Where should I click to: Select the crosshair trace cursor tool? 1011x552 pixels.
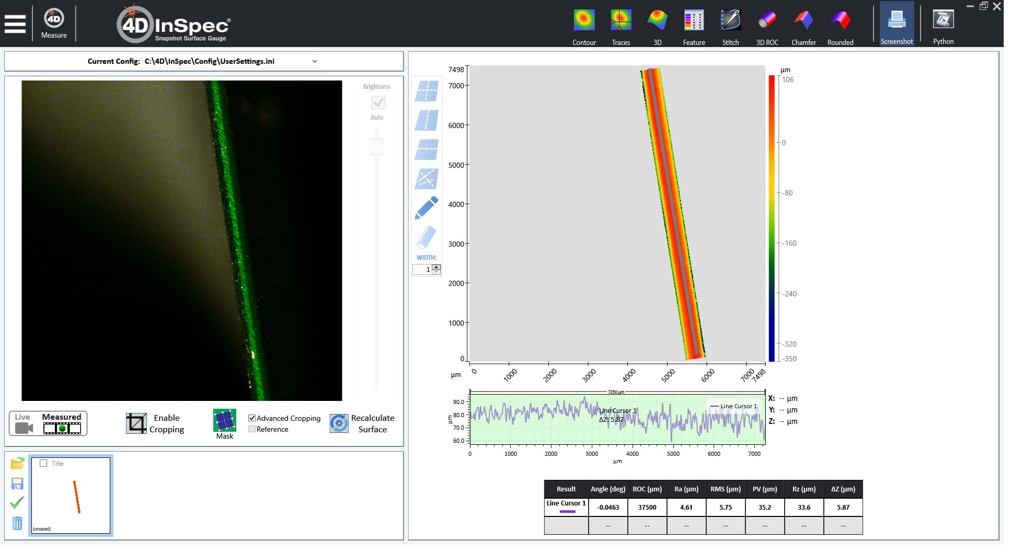[427, 91]
